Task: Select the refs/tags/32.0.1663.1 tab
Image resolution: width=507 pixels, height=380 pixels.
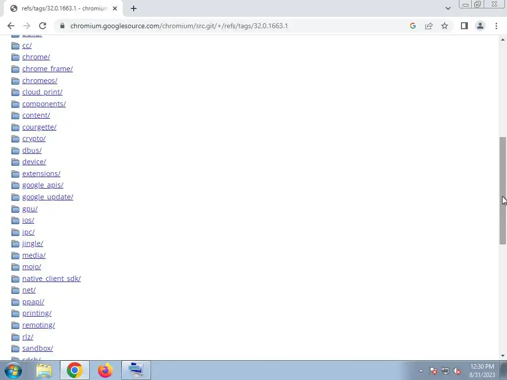Action: pos(63,8)
